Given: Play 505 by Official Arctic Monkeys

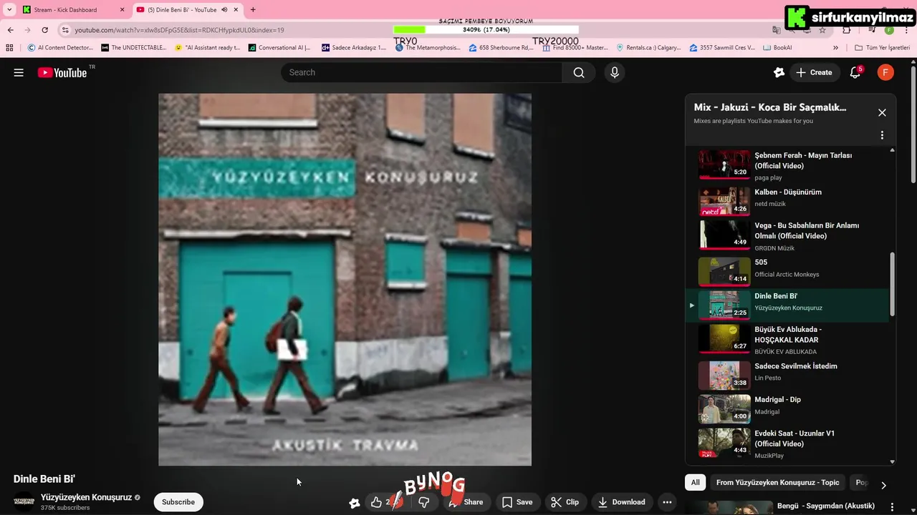Looking at the screenshot, I should pos(787,271).
